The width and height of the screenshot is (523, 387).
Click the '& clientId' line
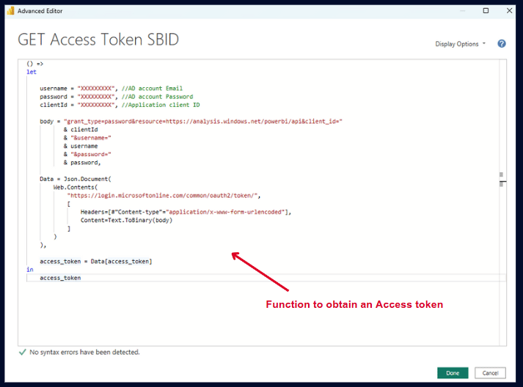pos(81,130)
